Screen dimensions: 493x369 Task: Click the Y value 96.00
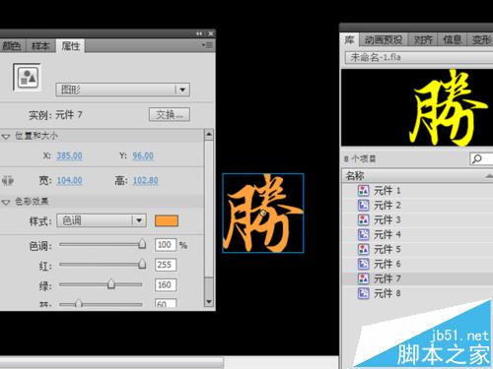click(x=143, y=155)
